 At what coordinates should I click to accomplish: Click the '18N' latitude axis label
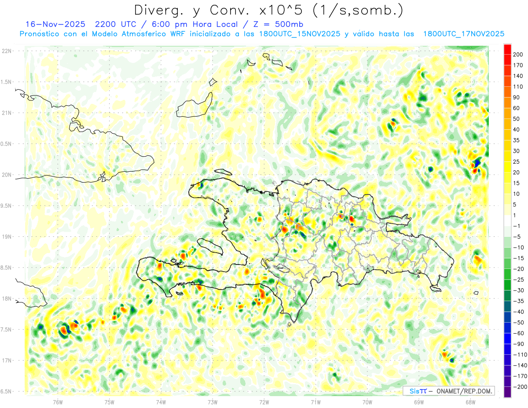(7, 298)
